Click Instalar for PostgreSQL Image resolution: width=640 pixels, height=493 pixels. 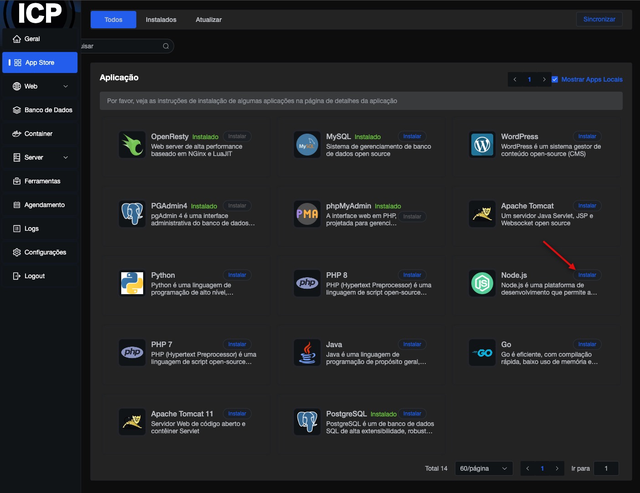pyautogui.click(x=412, y=414)
